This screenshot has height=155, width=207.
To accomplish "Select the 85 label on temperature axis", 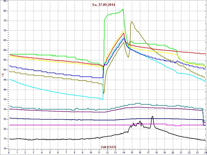I will point(4,1).
